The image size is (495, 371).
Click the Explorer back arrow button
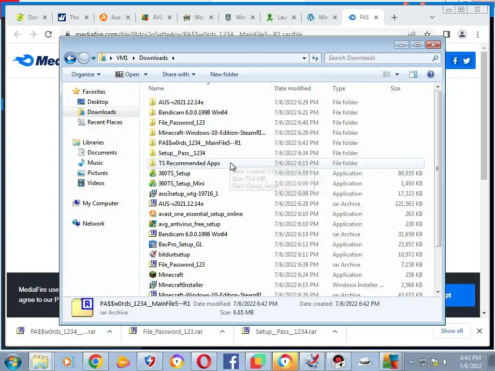pyautogui.click(x=70, y=58)
